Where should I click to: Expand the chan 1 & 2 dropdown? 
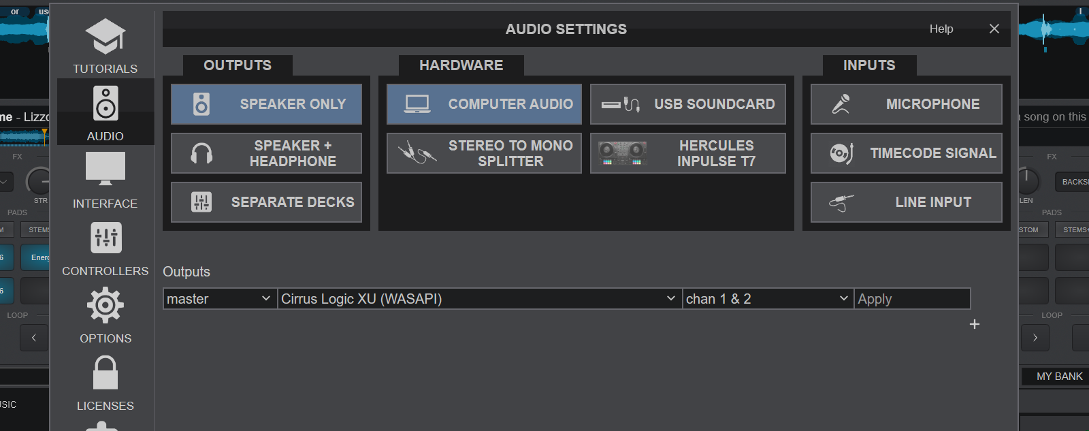tap(768, 299)
